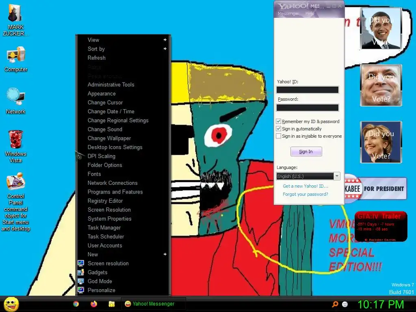
Task: Click the Obama 'Did you Vote?' gadget
Action: coord(381,28)
